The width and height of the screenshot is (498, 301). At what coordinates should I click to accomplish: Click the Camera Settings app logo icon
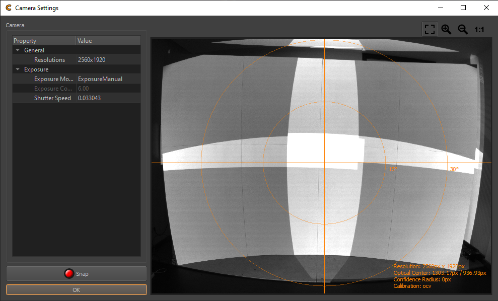click(x=8, y=8)
